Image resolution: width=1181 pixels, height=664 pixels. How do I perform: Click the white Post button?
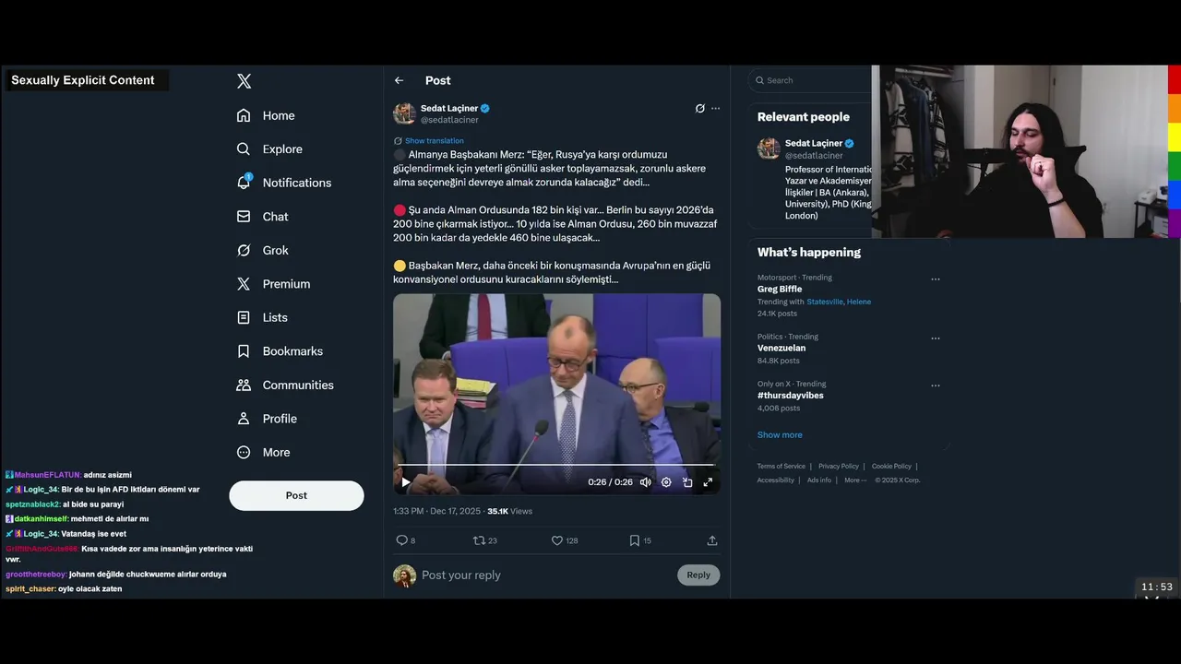[296, 495]
